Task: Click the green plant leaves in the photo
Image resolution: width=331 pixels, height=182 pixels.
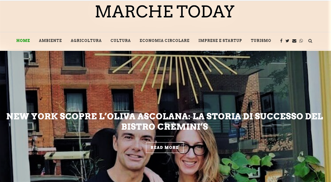Action: [x=272, y=167]
